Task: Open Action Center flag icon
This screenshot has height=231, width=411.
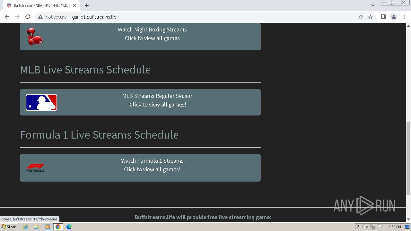Action: coord(380,227)
